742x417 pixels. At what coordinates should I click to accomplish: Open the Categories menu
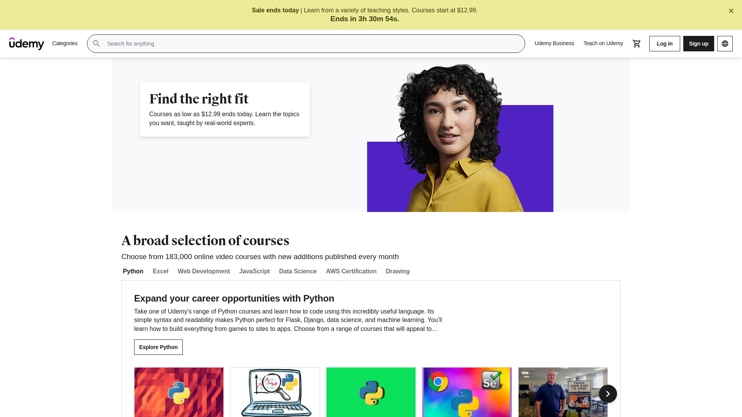click(65, 43)
